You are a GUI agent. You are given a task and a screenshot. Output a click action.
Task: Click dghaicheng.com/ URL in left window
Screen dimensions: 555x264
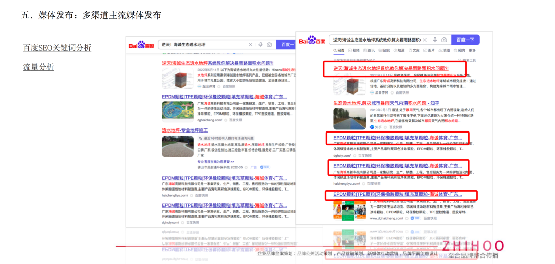[210, 120]
